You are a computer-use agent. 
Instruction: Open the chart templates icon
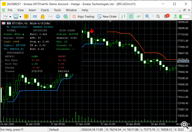coord(16,16)
